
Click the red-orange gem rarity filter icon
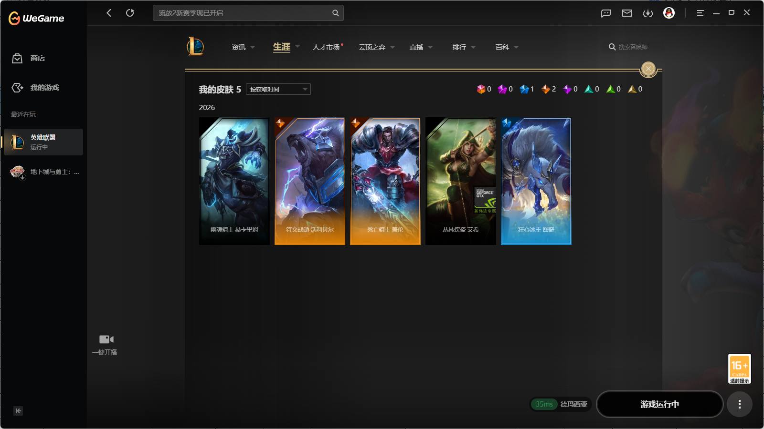(x=481, y=89)
